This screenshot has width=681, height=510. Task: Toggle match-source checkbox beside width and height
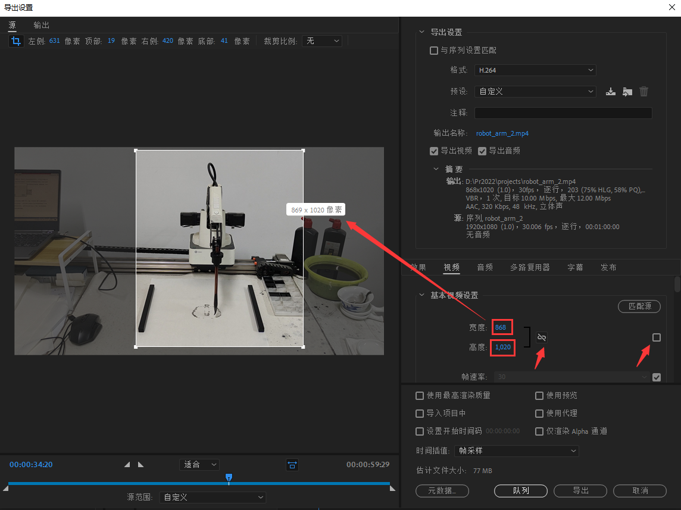(656, 337)
